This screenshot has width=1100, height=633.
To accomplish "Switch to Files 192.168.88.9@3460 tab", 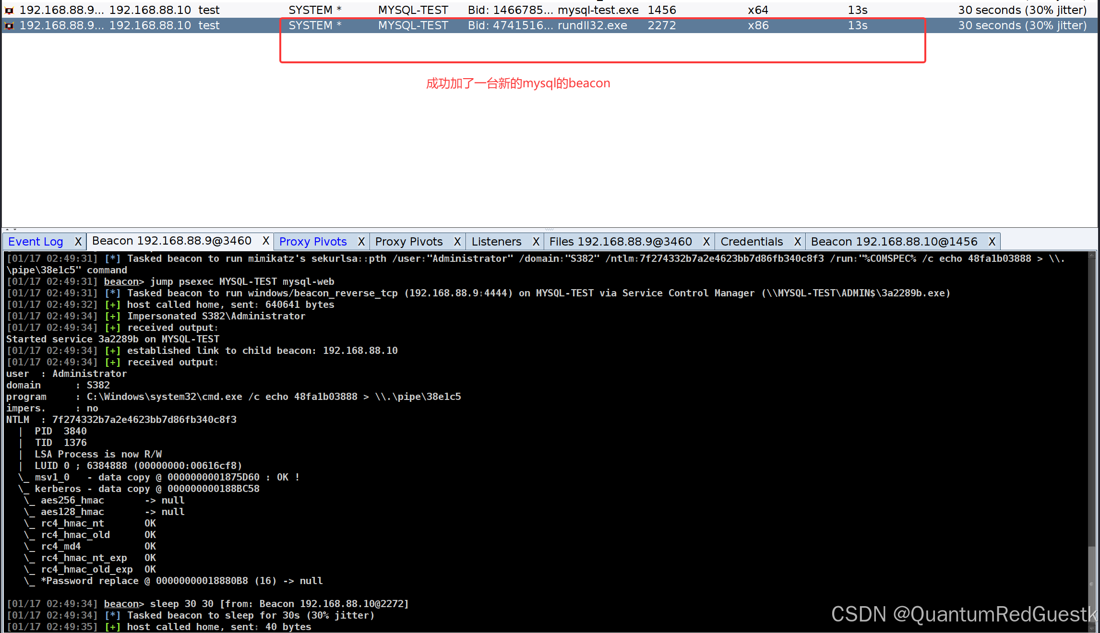I will tap(620, 242).
